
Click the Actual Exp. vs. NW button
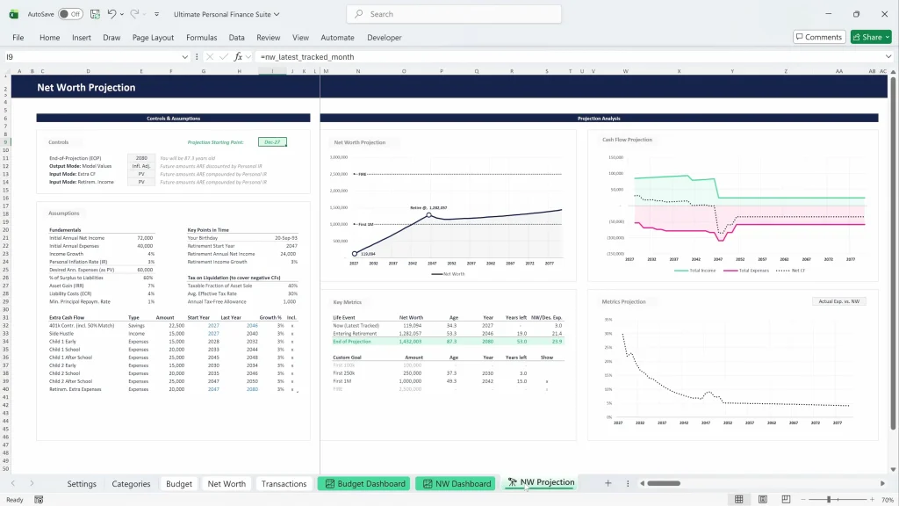(x=840, y=301)
